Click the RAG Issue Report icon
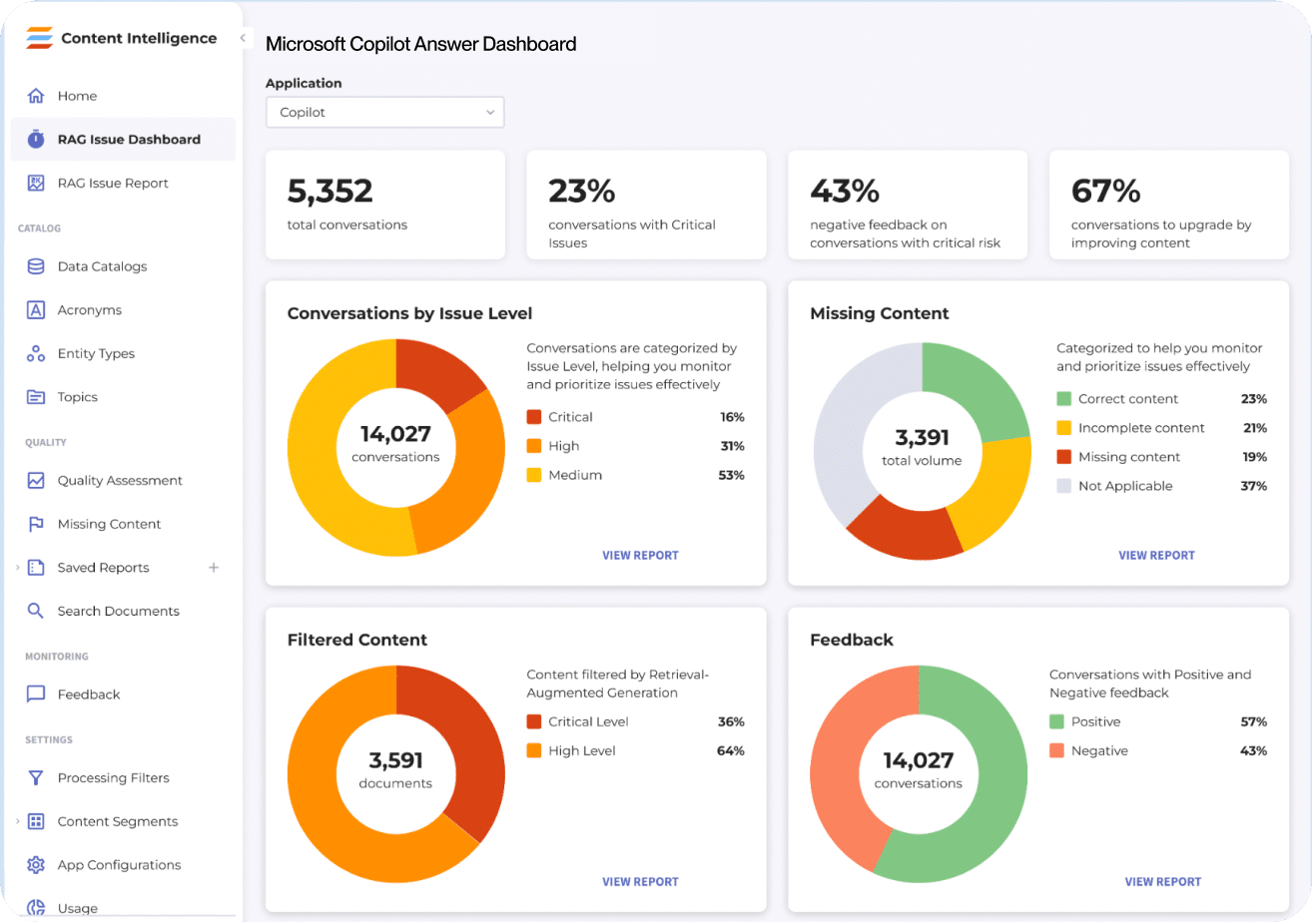Viewport: 1312px width, 922px height. click(x=36, y=183)
